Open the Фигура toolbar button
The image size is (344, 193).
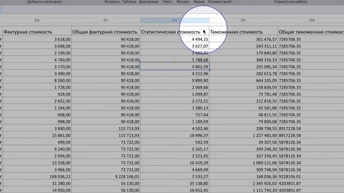[x=183, y=2]
